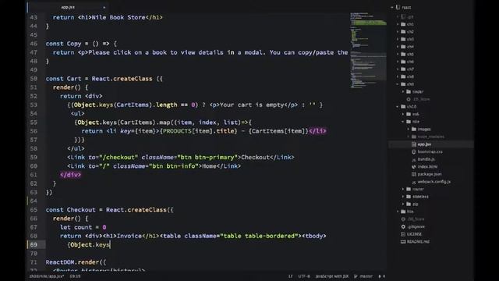The width and height of the screenshot is (499, 281).
Task: Click the bootstrap.css file icon
Action: [414, 151]
